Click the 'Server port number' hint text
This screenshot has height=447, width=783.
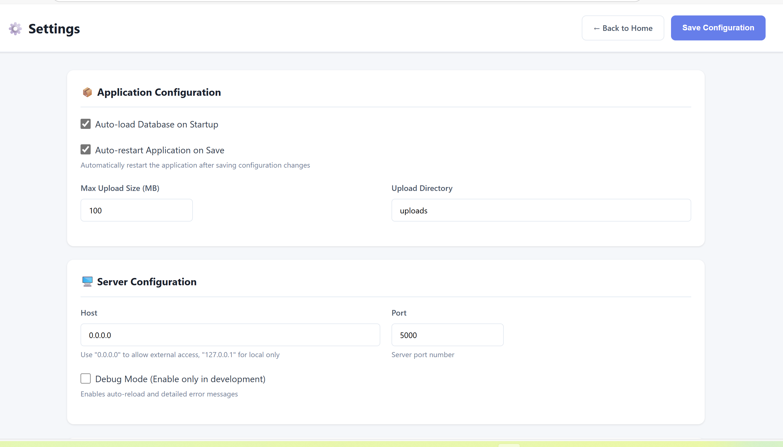pyautogui.click(x=422, y=355)
